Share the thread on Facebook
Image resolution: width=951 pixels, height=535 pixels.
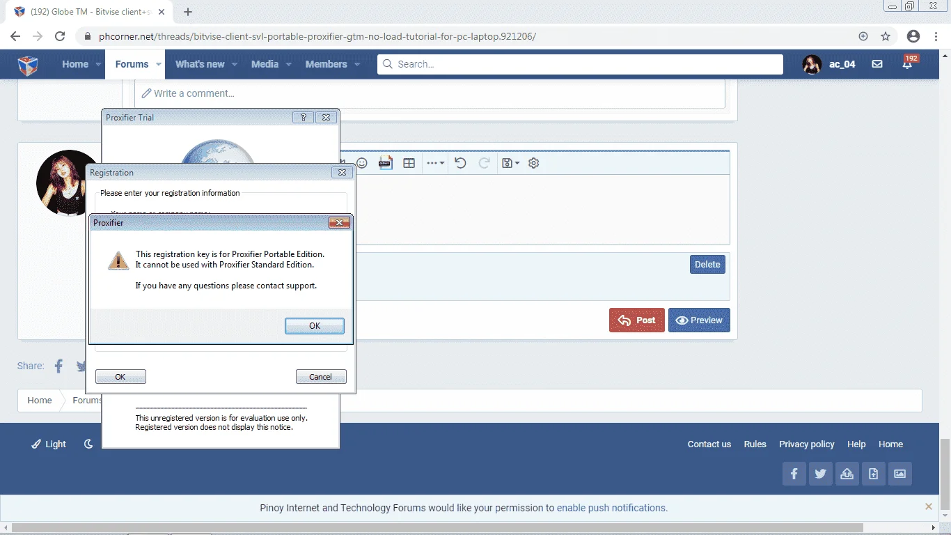[x=59, y=366]
